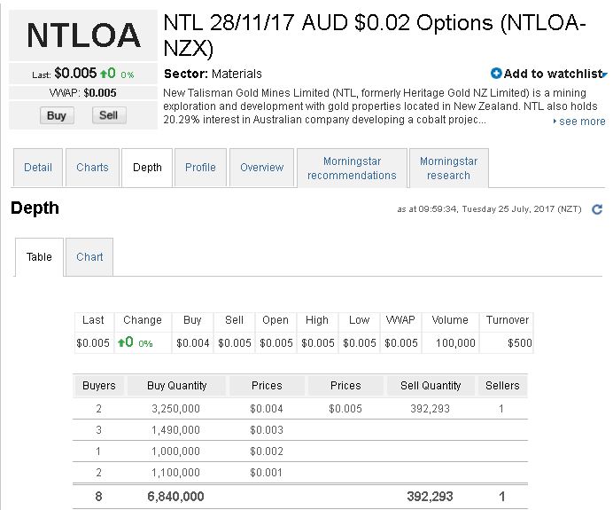Select the Table sub-tab

(x=39, y=257)
